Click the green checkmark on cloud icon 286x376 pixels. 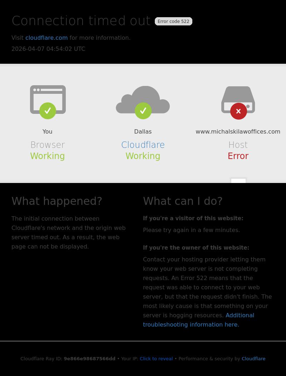pos(143,111)
